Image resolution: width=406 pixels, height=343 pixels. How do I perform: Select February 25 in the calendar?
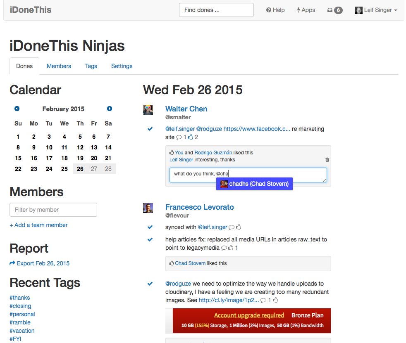(64, 169)
